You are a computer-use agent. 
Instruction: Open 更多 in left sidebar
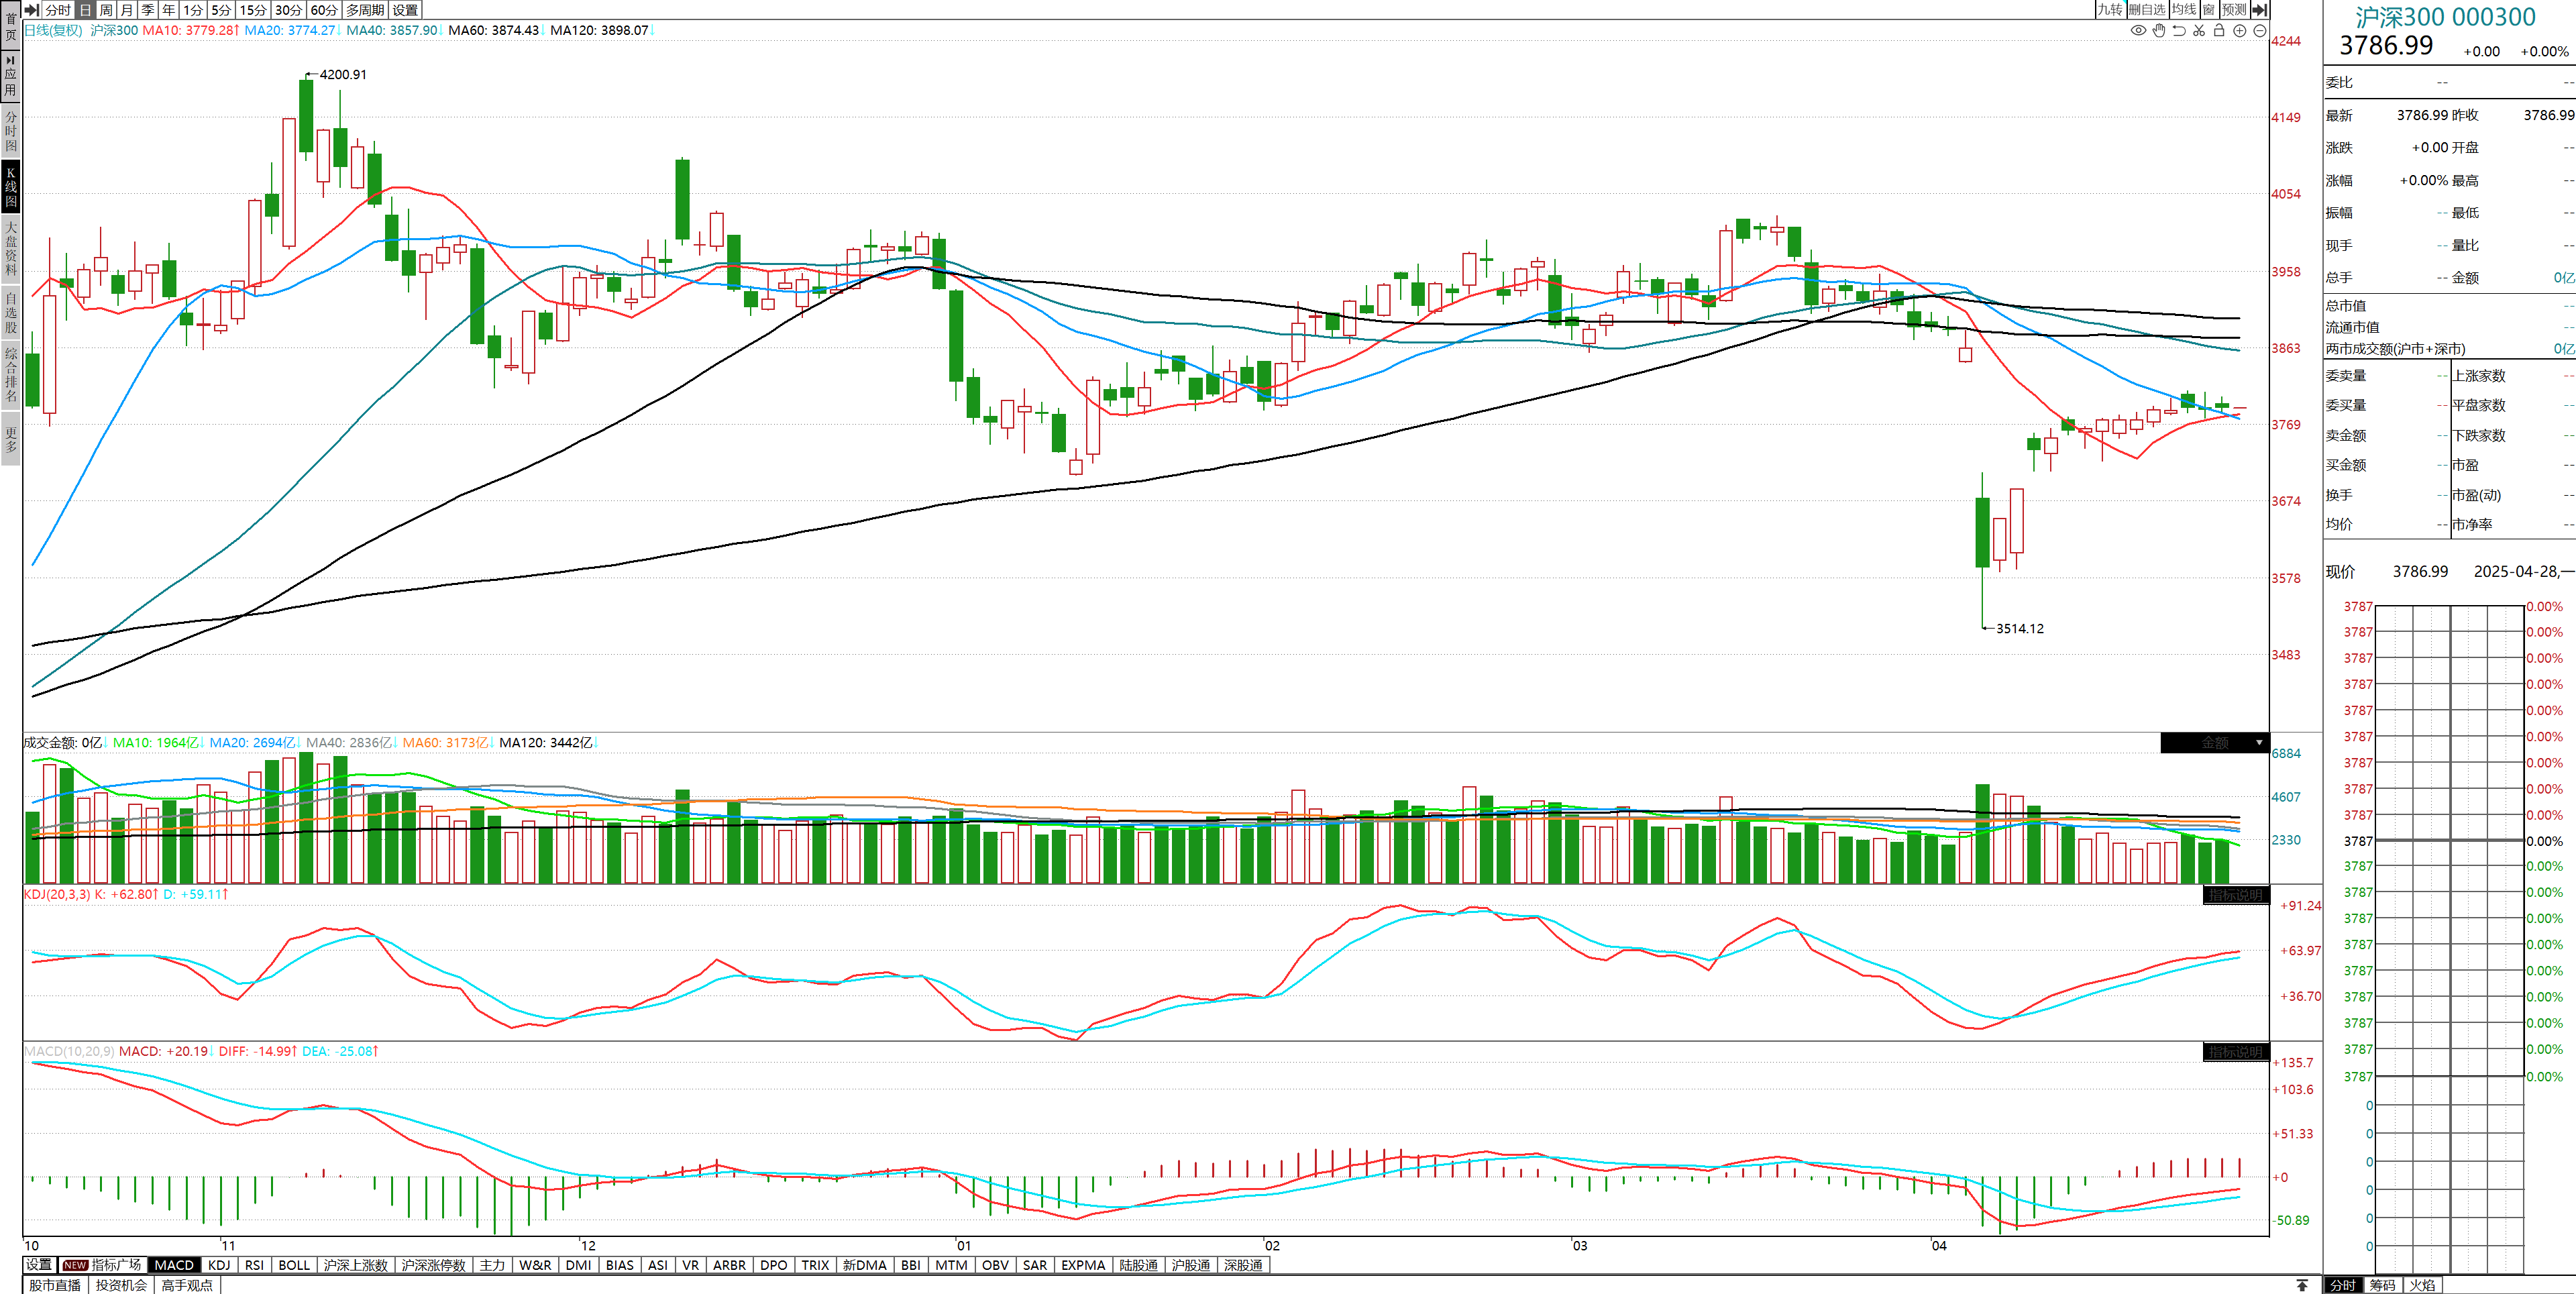10,439
